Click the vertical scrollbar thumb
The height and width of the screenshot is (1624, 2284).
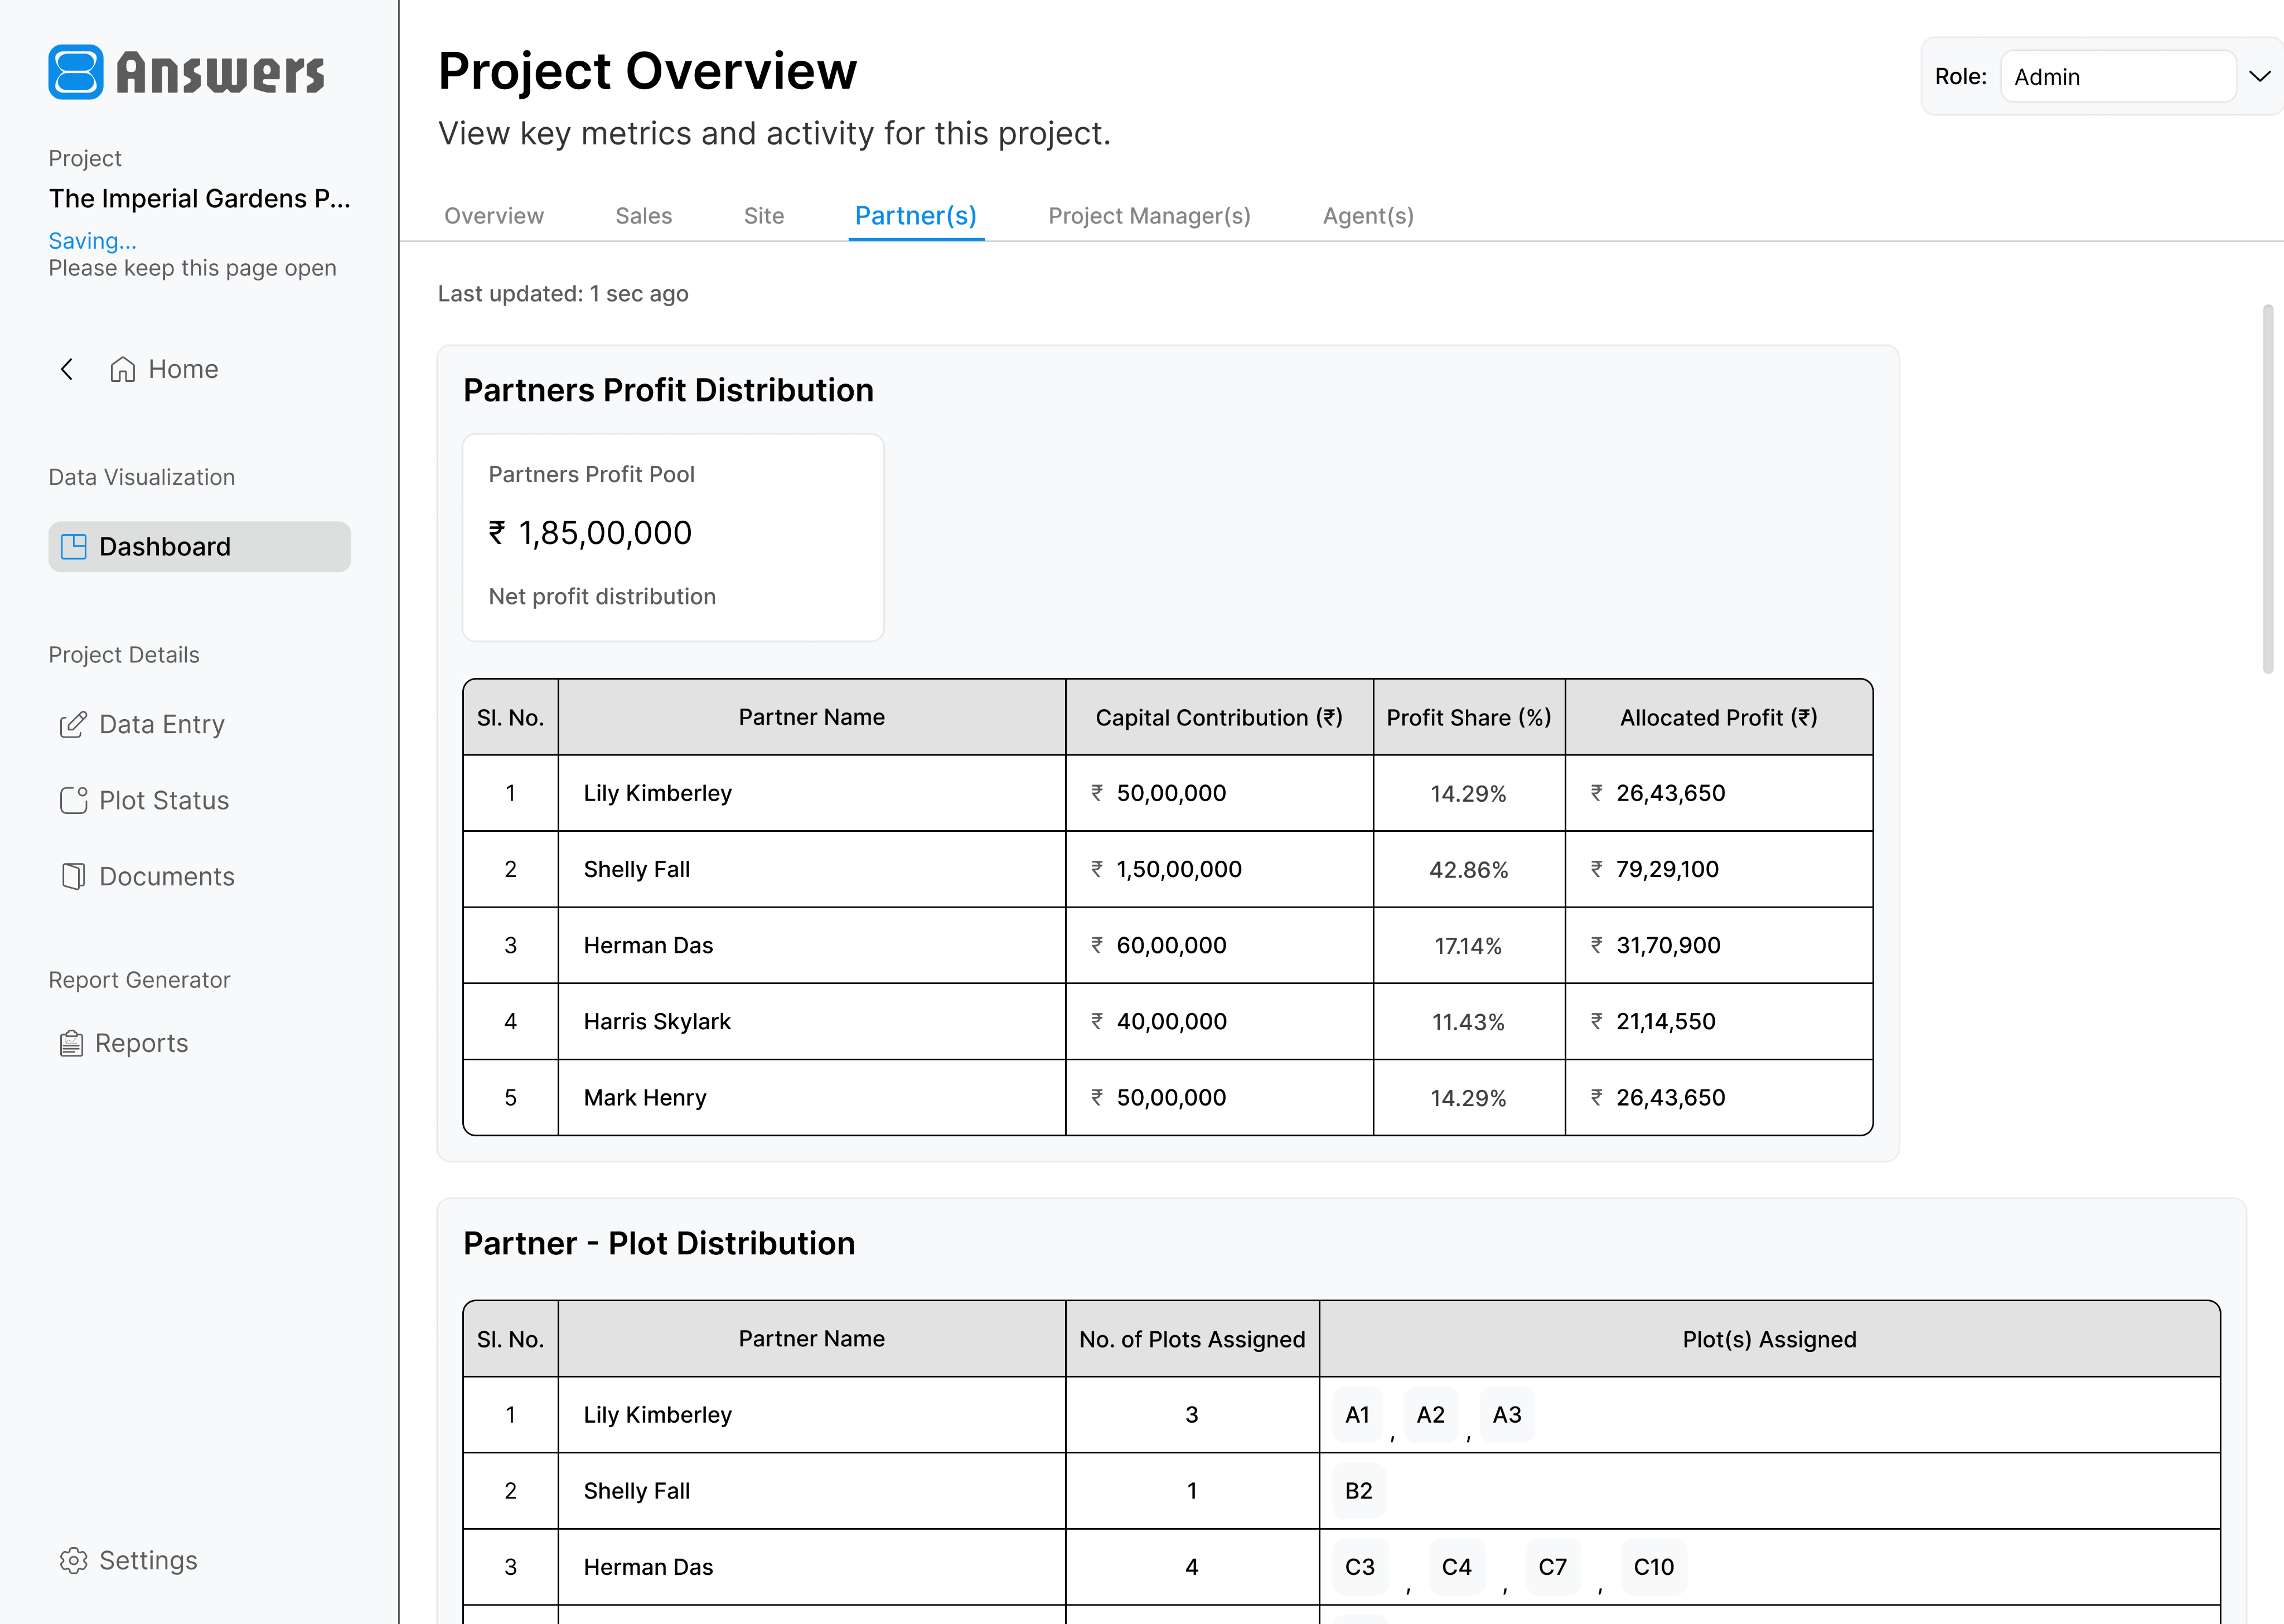coord(2268,490)
